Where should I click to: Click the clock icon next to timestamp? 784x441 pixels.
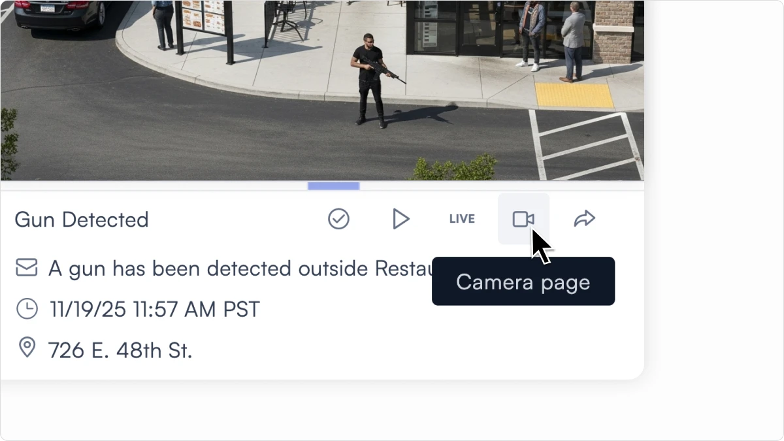27,308
